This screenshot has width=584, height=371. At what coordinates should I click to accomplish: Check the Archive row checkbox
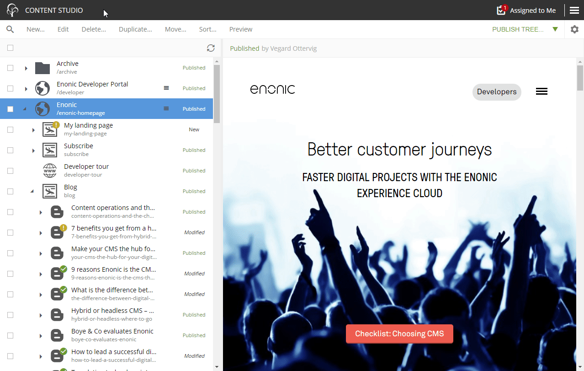click(x=11, y=68)
